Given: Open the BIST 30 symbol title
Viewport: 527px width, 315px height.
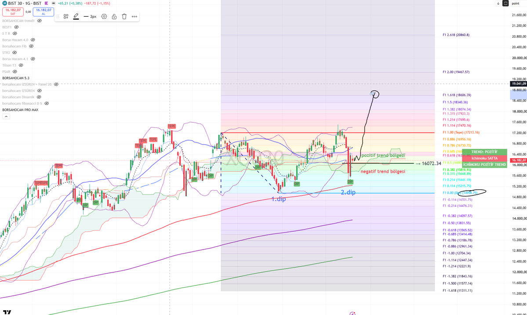Looking at the screenshot, I should pyautogui.click(x=25, y=4).
